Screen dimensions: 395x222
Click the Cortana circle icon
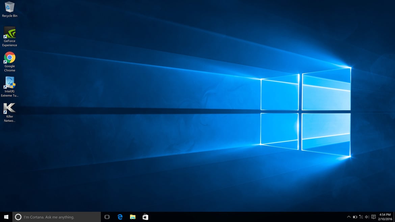[18, 217]
